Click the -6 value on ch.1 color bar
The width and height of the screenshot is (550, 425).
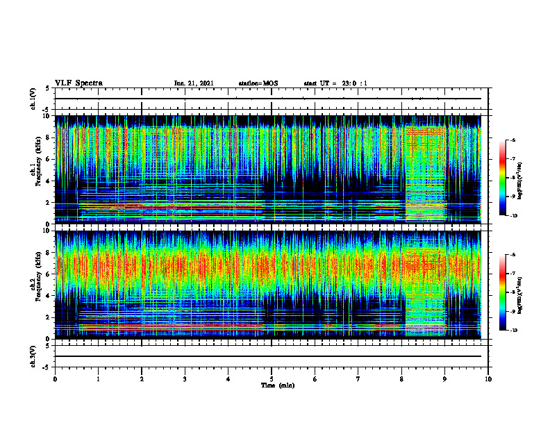pyautogui.click(x=513, y=140)
